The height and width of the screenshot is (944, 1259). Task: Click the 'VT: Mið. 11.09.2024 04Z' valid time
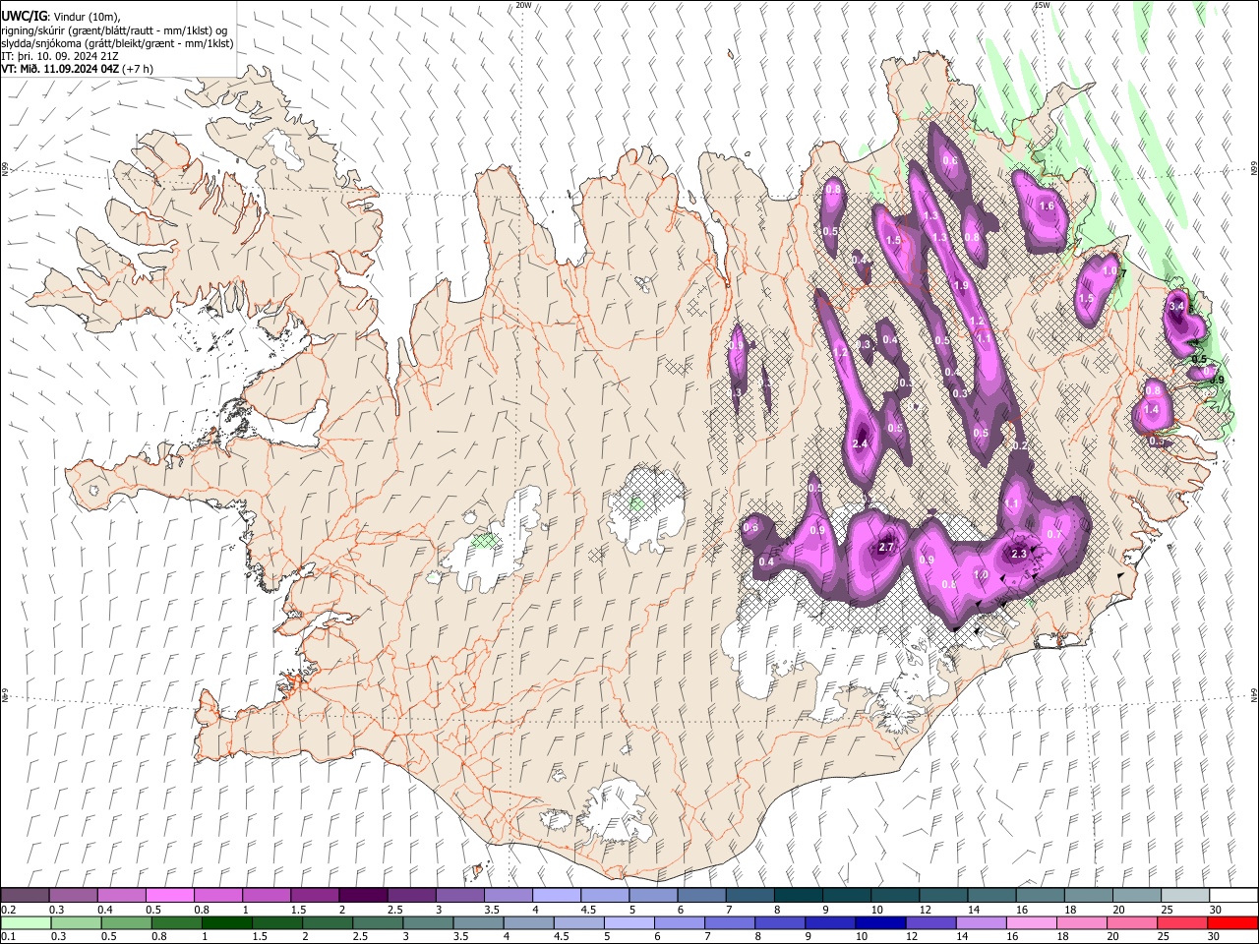(x=58, y=69)
